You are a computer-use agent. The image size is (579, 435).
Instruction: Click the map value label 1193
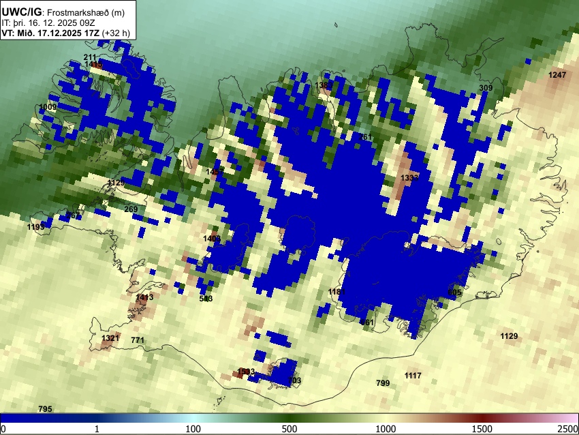click(x=36, y=226)
